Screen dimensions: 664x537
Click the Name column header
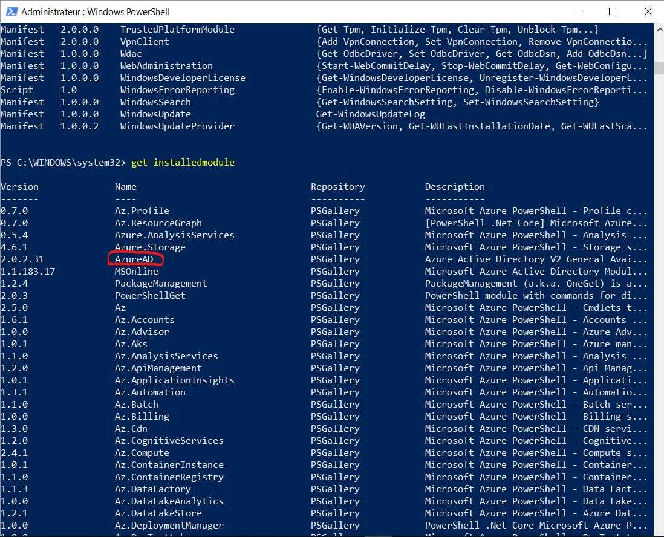tap(125, 187)
